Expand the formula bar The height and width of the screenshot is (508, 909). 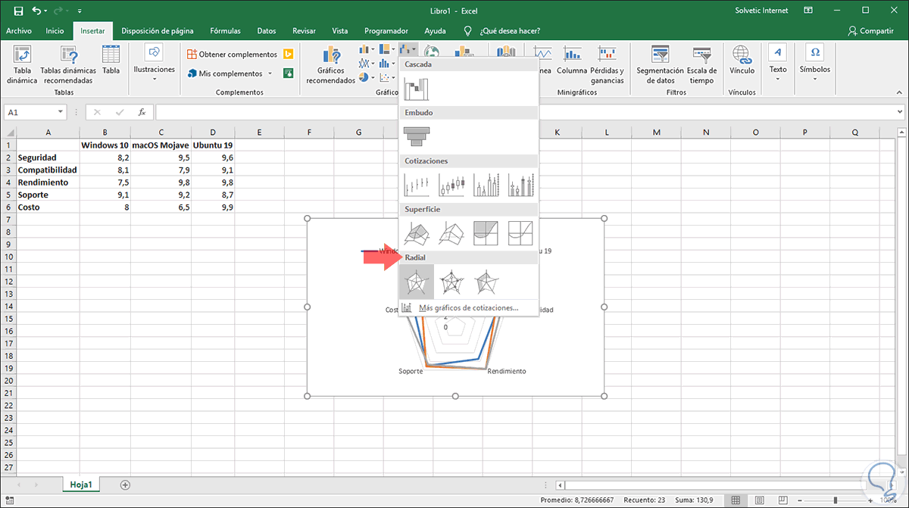click(x=898, y=112)
